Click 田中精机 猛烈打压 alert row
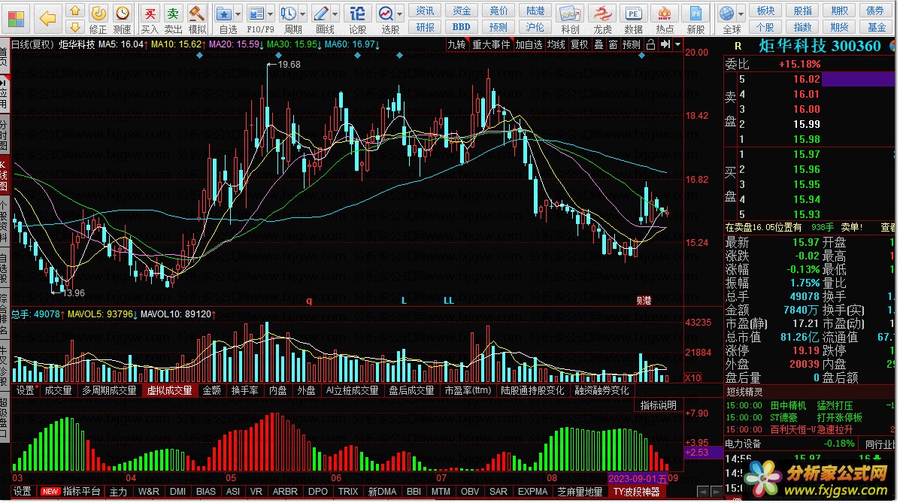This screenshot has width=900, height=503. (809, 405)
